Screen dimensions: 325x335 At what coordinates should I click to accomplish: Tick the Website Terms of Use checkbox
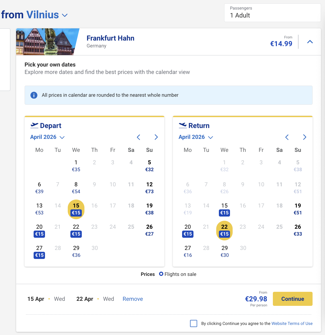point(194,323)
